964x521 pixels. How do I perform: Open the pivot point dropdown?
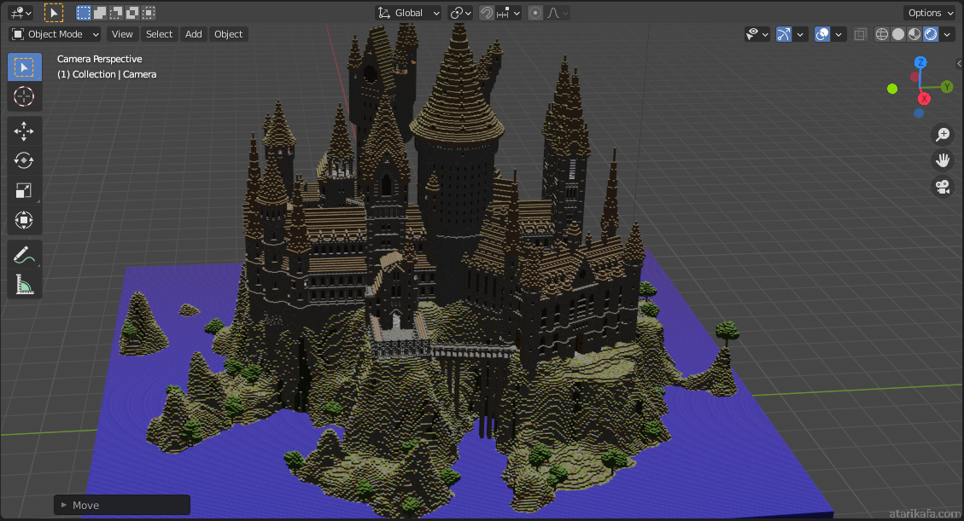coord(460,13)
